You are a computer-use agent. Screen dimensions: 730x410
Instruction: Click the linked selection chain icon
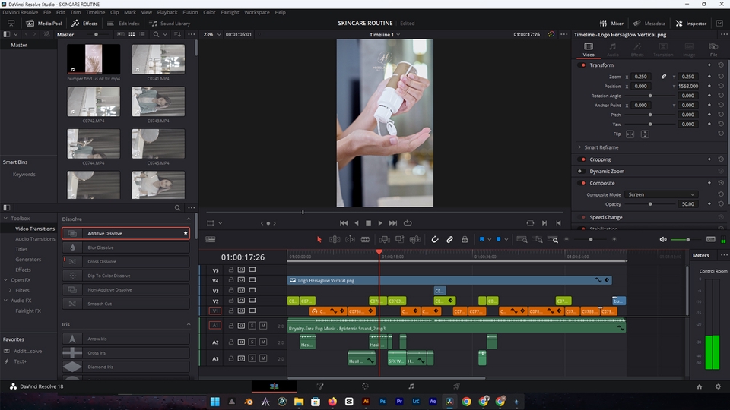450,239
